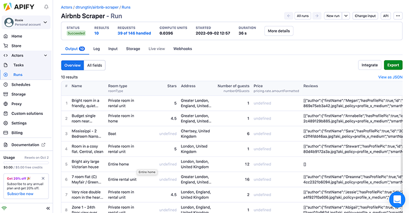Click the '7 room flat (C) Mayfair / Green...' cell
The image size is (409, 213).
86,180
